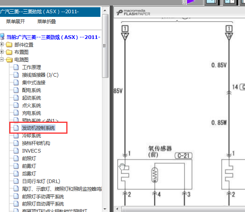Open the 部件位置 folder

[24, 45]
